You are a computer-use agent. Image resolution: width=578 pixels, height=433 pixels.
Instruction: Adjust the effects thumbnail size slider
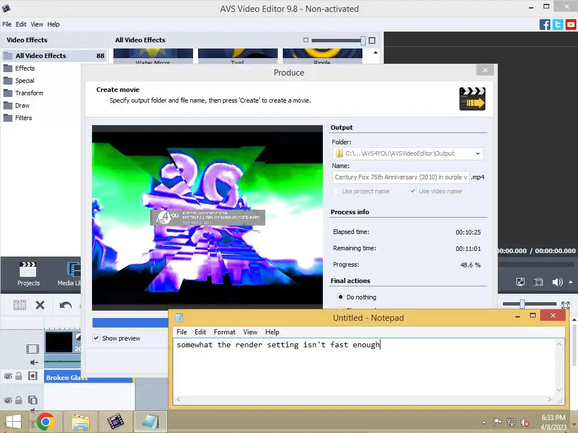point(363,41)
